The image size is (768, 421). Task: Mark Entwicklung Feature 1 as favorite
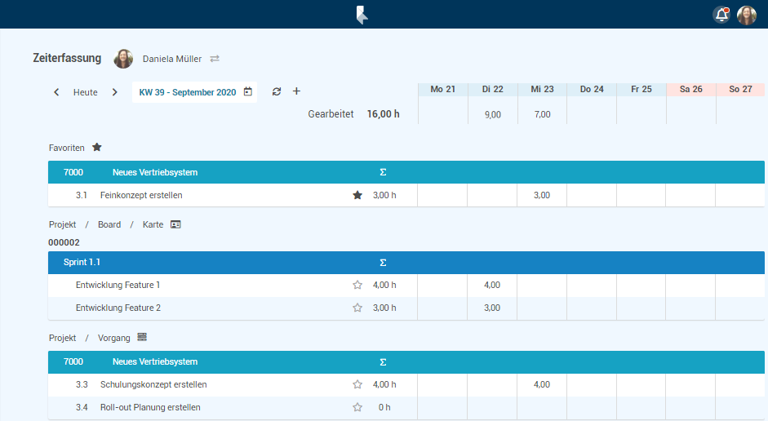click(x=357, y=285)
